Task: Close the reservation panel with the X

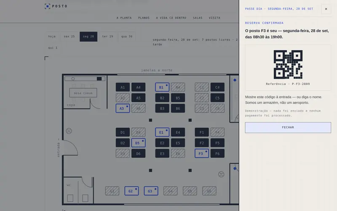Action: coord(326,9)
